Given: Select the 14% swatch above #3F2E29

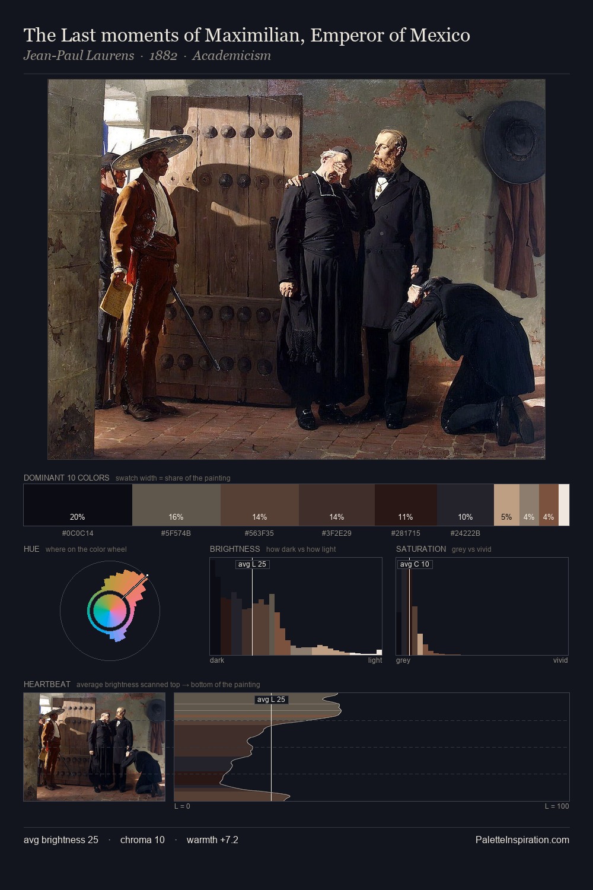Looking at the screenshot, I should tap(337, 505).
